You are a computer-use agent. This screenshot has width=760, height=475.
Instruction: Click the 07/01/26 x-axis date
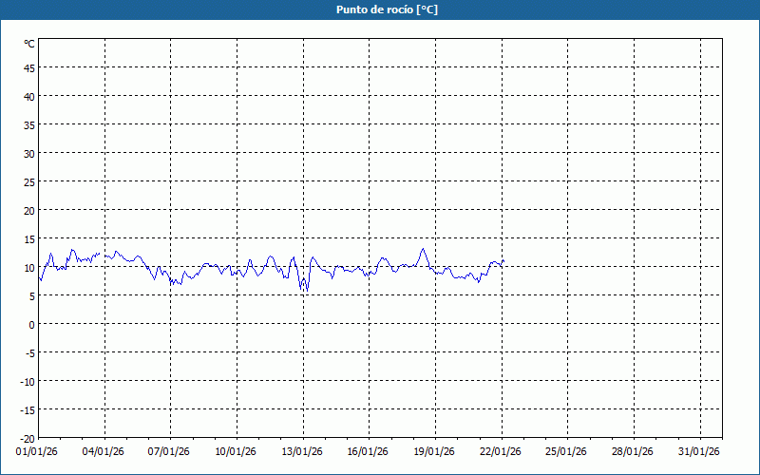[x=170, y=451]
